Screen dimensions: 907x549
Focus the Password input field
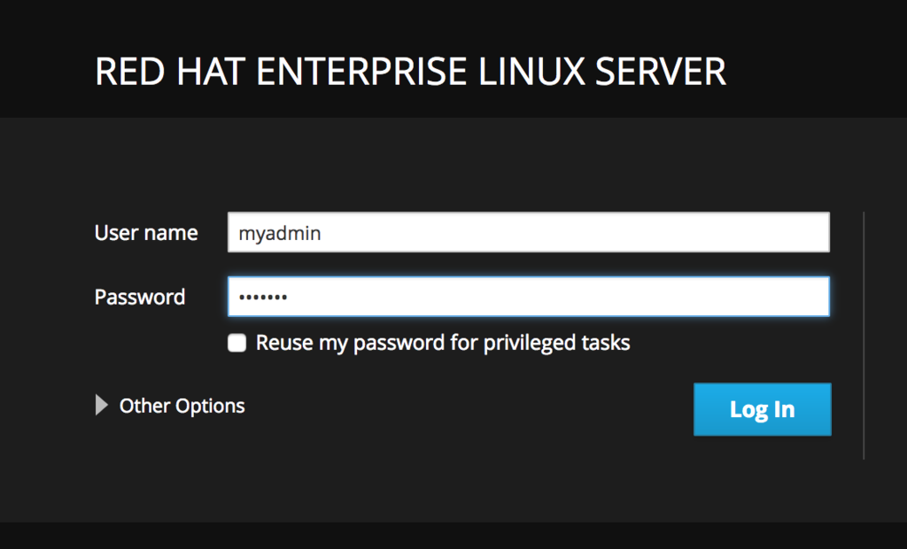(528, 297)
